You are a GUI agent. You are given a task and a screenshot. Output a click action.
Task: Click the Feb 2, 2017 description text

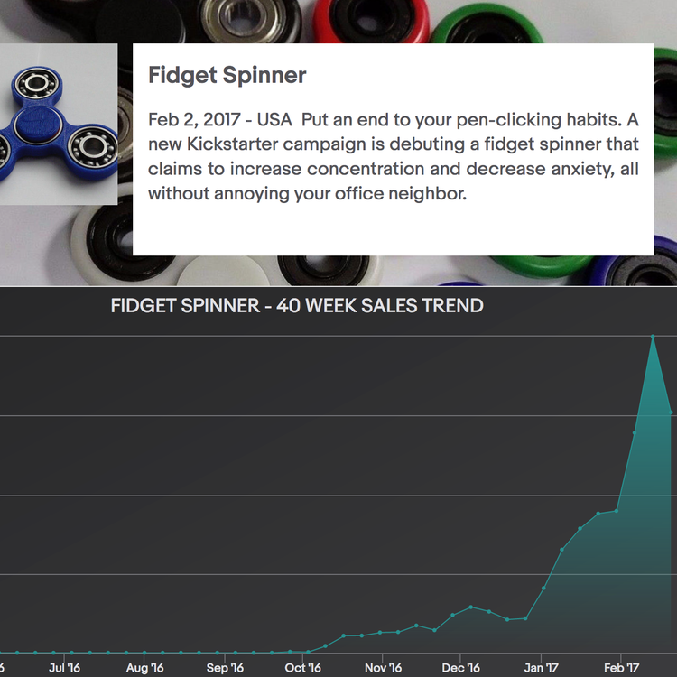(x=393, y=156)
